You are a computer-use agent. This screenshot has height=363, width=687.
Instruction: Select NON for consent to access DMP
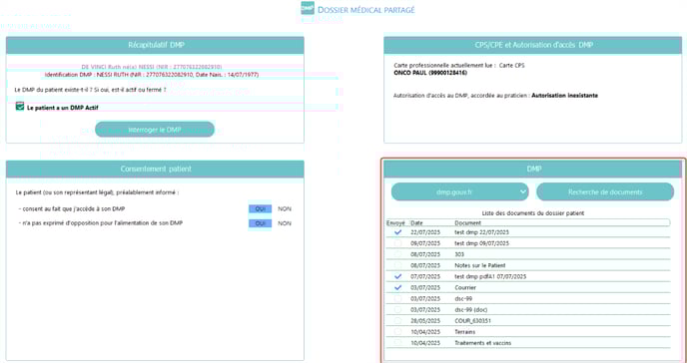(x=285, y=209)
